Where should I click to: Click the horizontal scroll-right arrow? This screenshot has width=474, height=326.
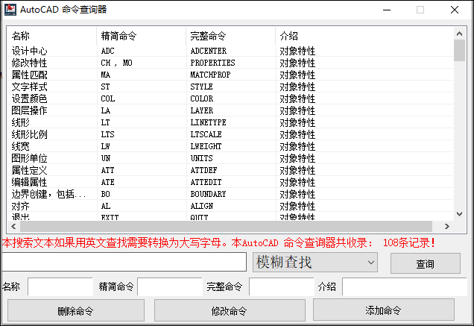coord(446,226)
